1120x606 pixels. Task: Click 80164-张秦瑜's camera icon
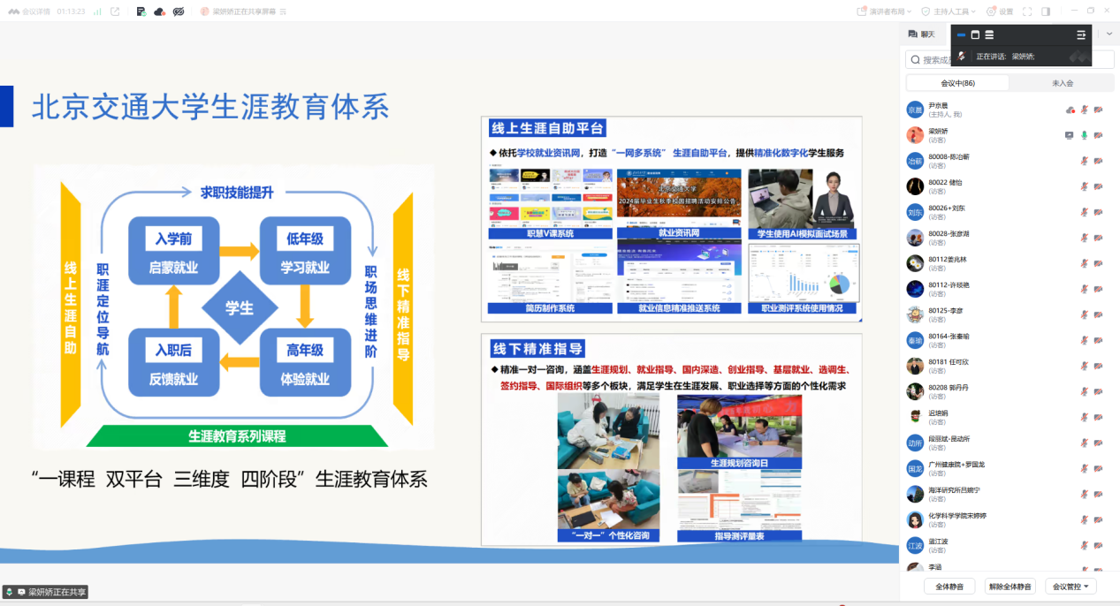tap(1099, 340)
